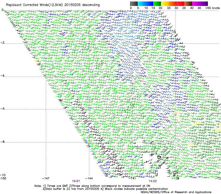221x194 pixels.
Task: Click the '14:02' time label
Action: point(153,181)
